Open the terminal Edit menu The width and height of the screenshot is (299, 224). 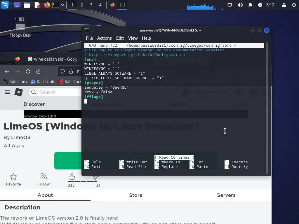click(x=120, y=38)
